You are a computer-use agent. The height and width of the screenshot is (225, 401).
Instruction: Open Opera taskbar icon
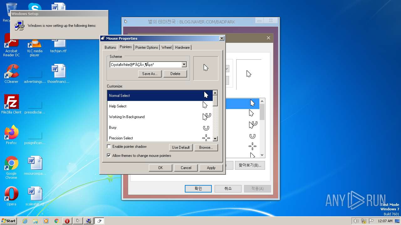click(67, 221)
